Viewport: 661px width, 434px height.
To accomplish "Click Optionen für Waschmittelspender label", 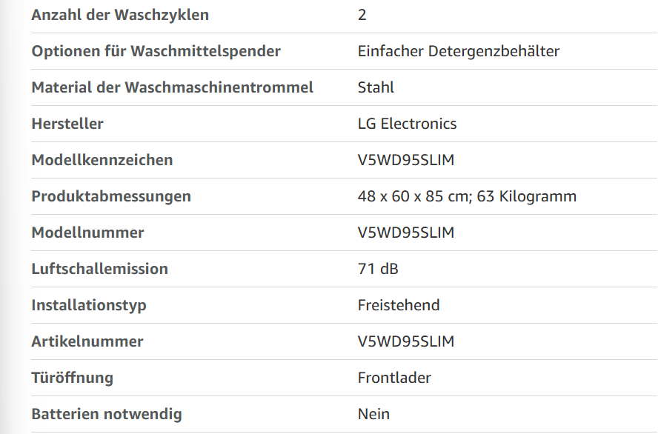I will 156,51.
